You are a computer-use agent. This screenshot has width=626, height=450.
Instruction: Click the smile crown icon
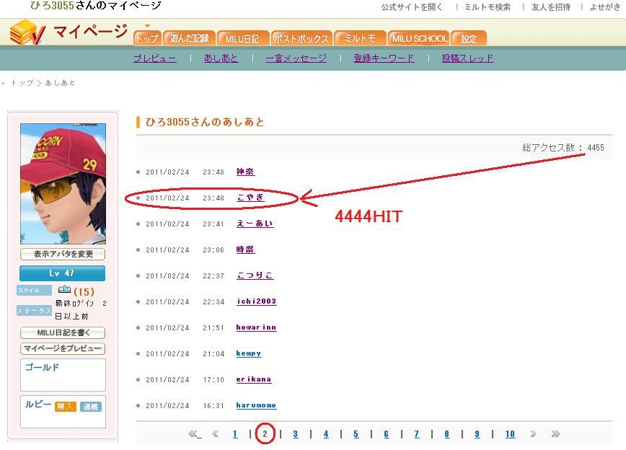[x=64, y=290]
